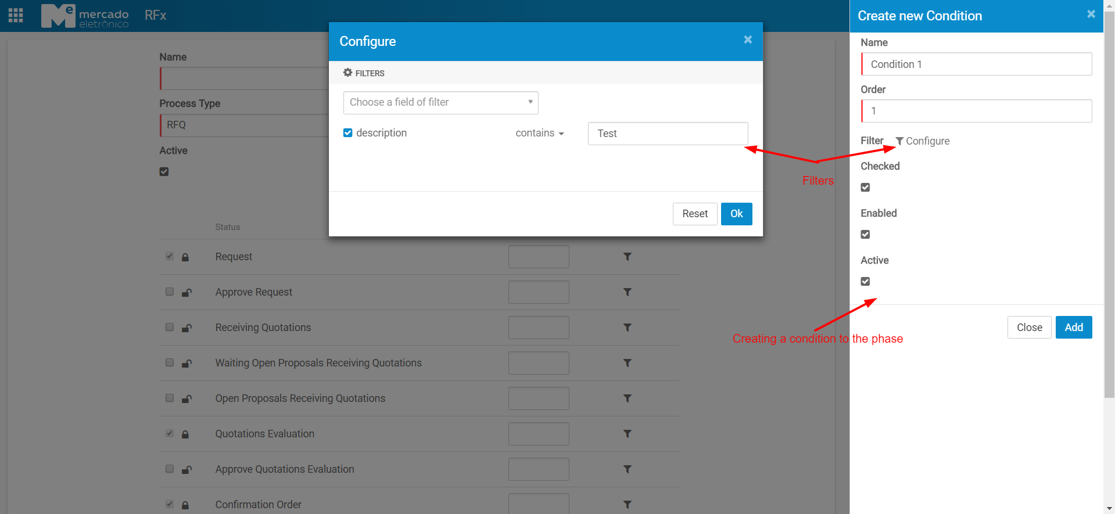This screenshot has height=514, width=1115.
Task: Click the lock icon on Quotations Evaluation row
Action: (x=185, y=434)
